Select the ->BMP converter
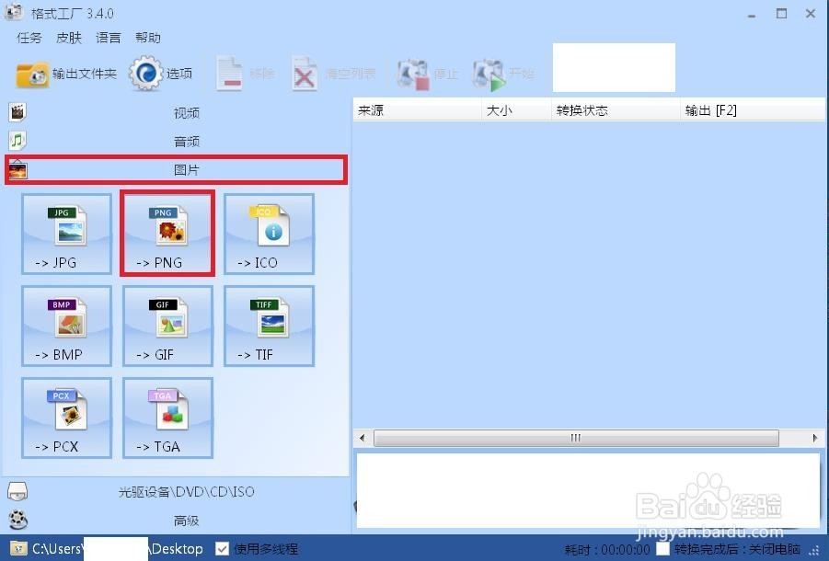This screenshot has height=561, width=829. (x=65, y=326)
